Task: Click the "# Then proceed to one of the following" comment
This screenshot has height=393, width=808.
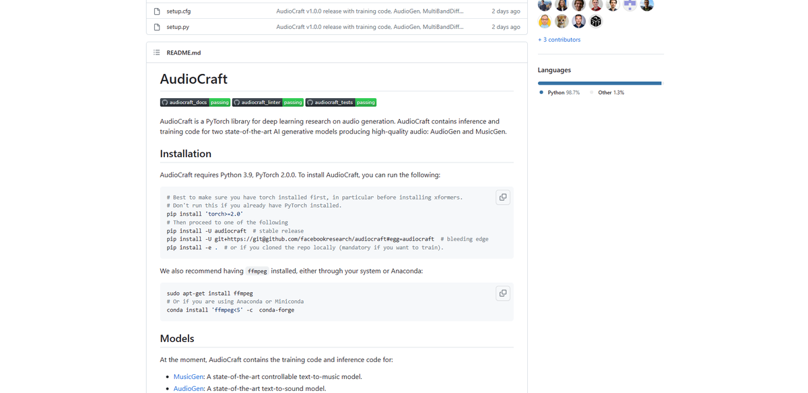Action: pos(228,222)
